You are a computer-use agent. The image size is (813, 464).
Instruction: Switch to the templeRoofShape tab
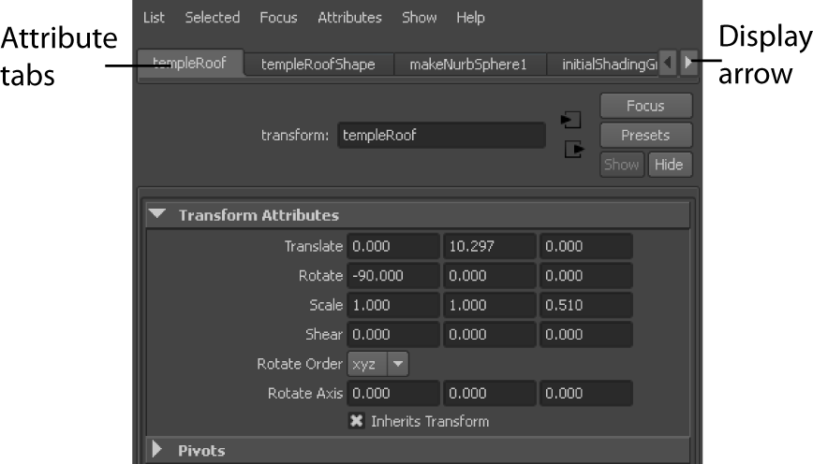pyautogui.click(x=318, y=65)
